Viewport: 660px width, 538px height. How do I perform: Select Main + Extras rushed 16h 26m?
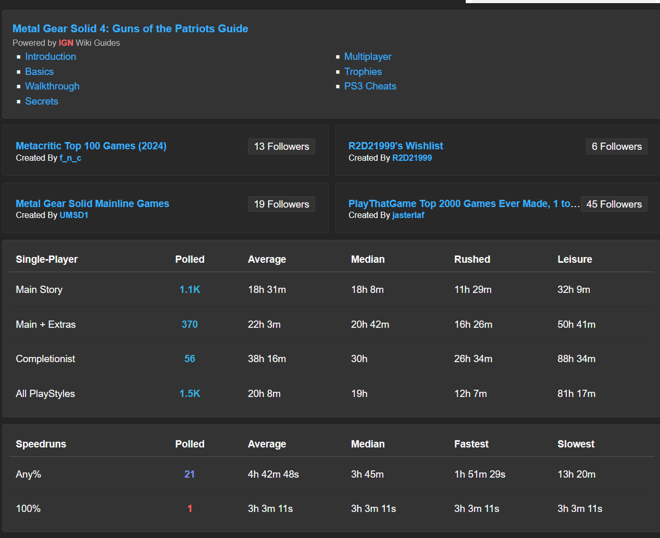click(x=473, y=325)
